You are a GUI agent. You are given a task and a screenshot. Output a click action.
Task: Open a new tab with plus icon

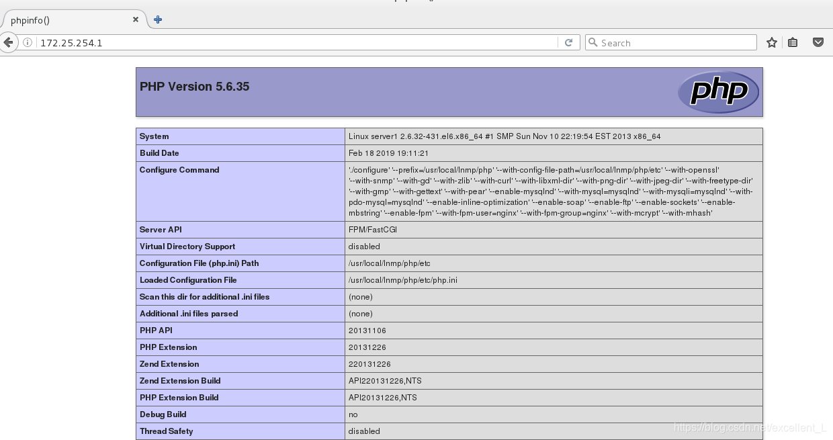(x=158, y=19)
